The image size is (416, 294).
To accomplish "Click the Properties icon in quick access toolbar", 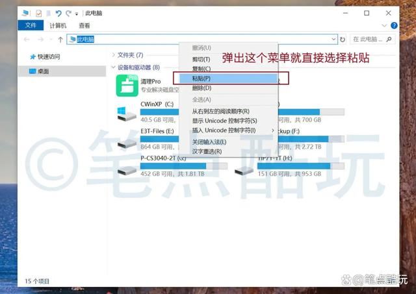I will click(x=39, y=13).
